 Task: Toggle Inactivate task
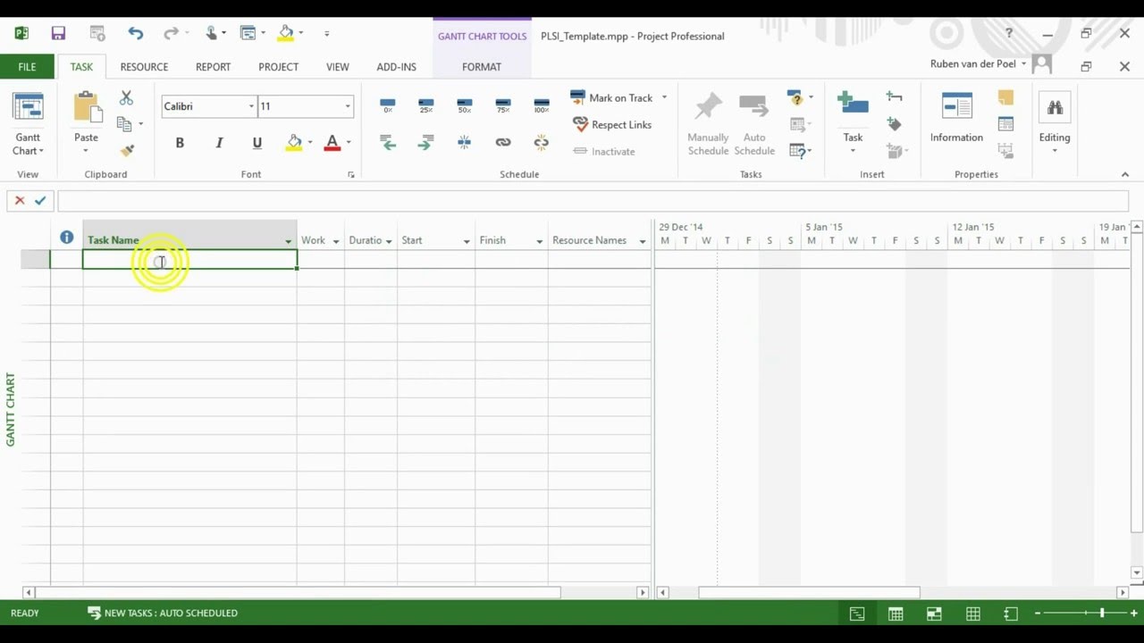[x=604, y=152]
